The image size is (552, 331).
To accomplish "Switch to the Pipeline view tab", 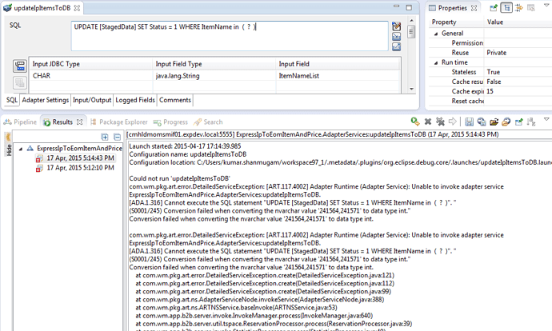I will coord(20,122).
